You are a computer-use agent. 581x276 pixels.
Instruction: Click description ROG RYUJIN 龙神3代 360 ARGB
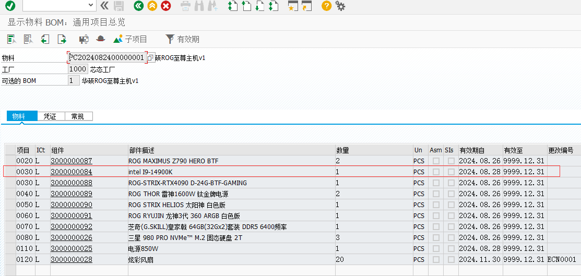click(184, 215)
